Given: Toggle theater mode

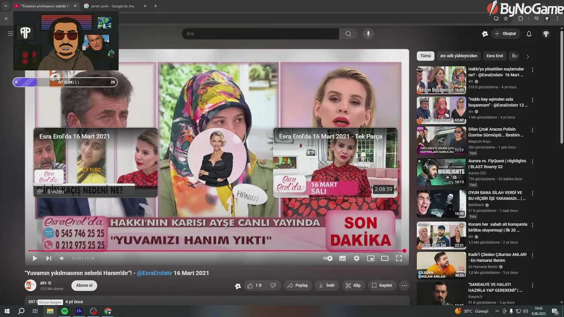Looking at the screenshot, I should (385, 258).
